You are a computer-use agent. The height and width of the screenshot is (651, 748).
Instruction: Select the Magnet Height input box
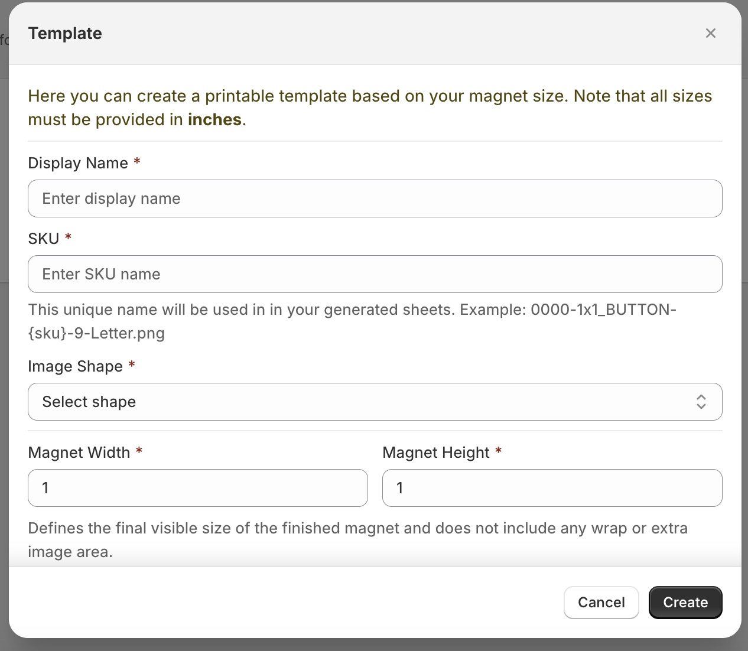[552, 488]
